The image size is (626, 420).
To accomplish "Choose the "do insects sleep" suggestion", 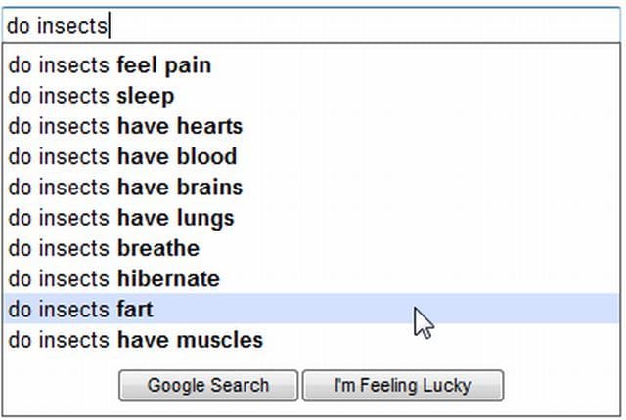I will click(x=92, y=97).
